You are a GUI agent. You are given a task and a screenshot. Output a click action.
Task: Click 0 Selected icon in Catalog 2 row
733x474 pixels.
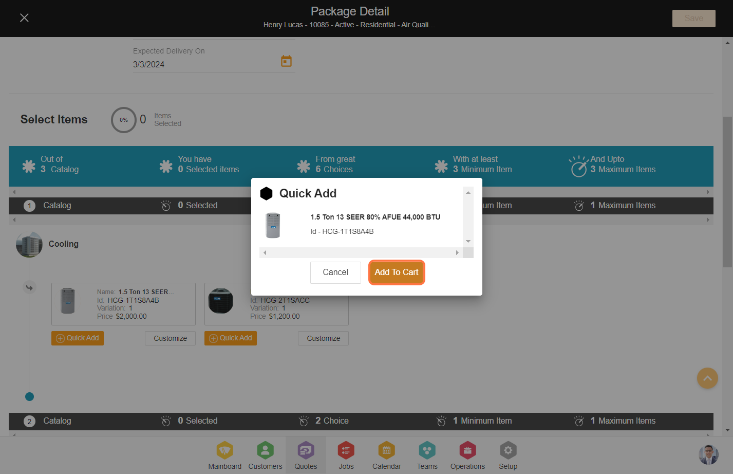tap(166, 421)
